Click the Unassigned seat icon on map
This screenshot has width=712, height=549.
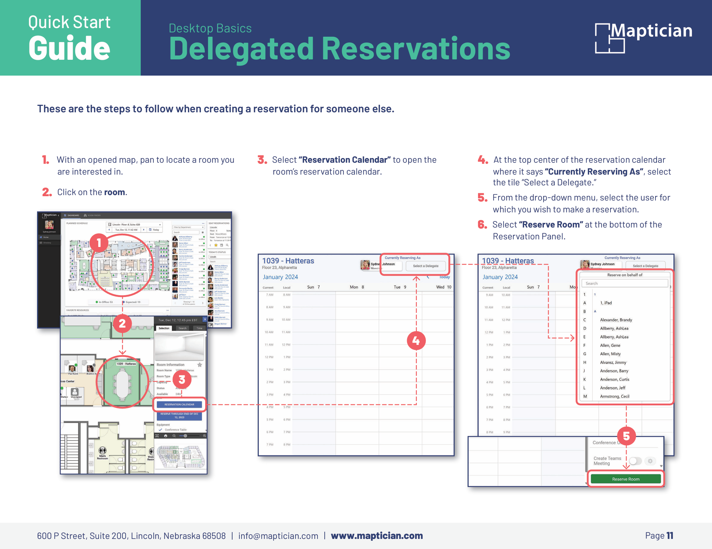(75, 391)
